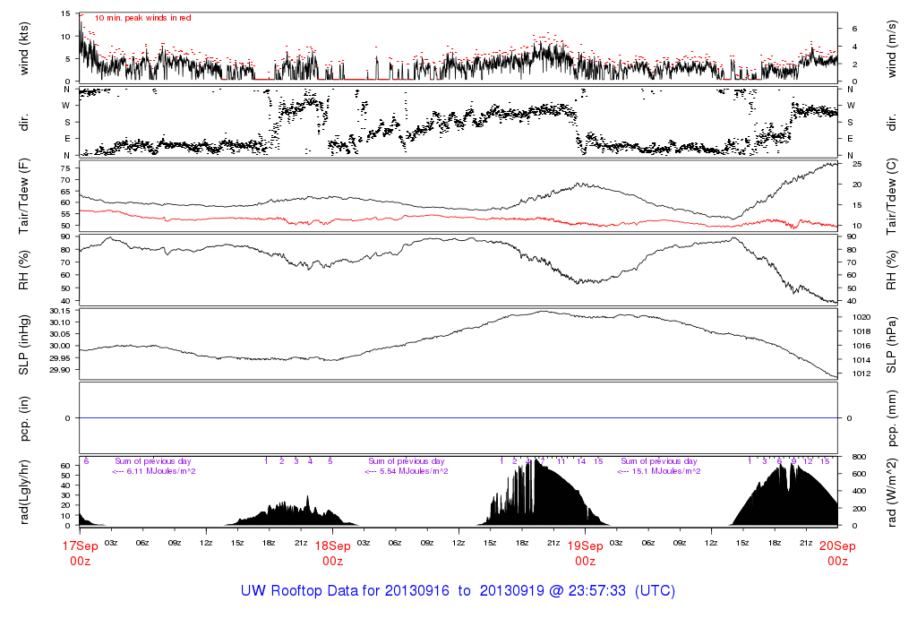Screen dimensions: 917x627
Task: Click the rad(Lgly/hr) axis label
Action: coord(24,491)
